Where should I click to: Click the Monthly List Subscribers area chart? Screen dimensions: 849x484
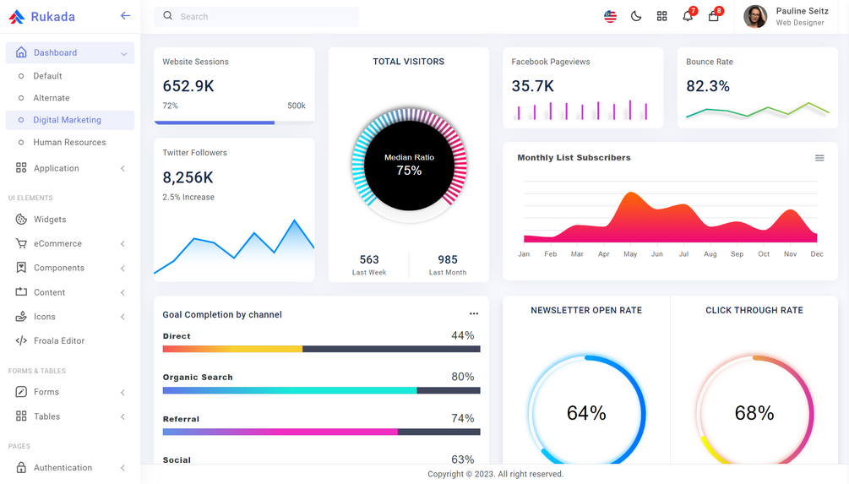670,216
